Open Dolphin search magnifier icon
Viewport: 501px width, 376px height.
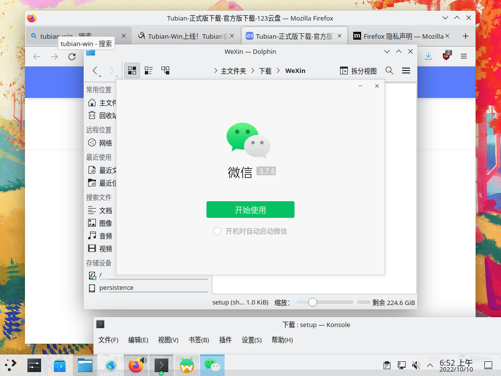pos(389,70)
